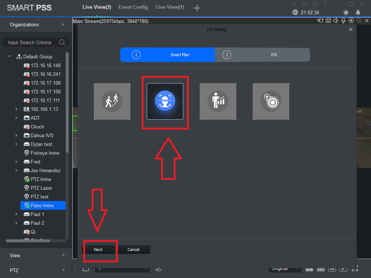Screen dimensions: 371x278
Task: Expand the Dahua IVS tree node
Action: [16, 135]
